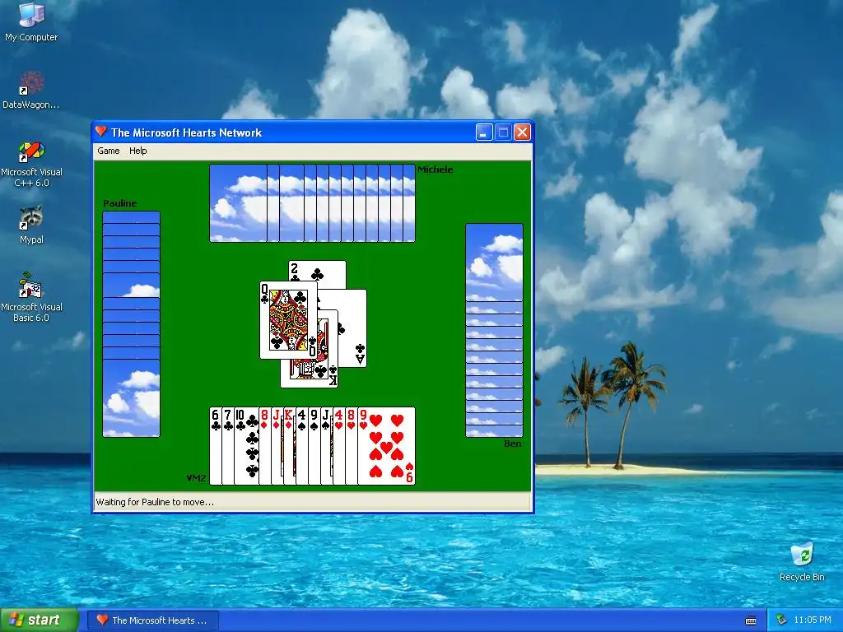
Task: Play the 6 of clubs from hand
Action: (x=215, y=446)
